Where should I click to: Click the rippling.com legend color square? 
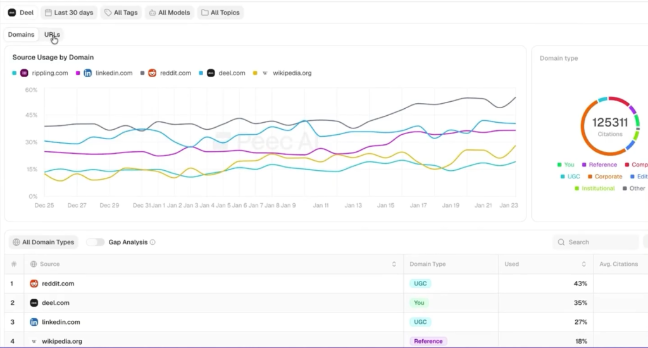pyautogui.click(x=14, y=73)
